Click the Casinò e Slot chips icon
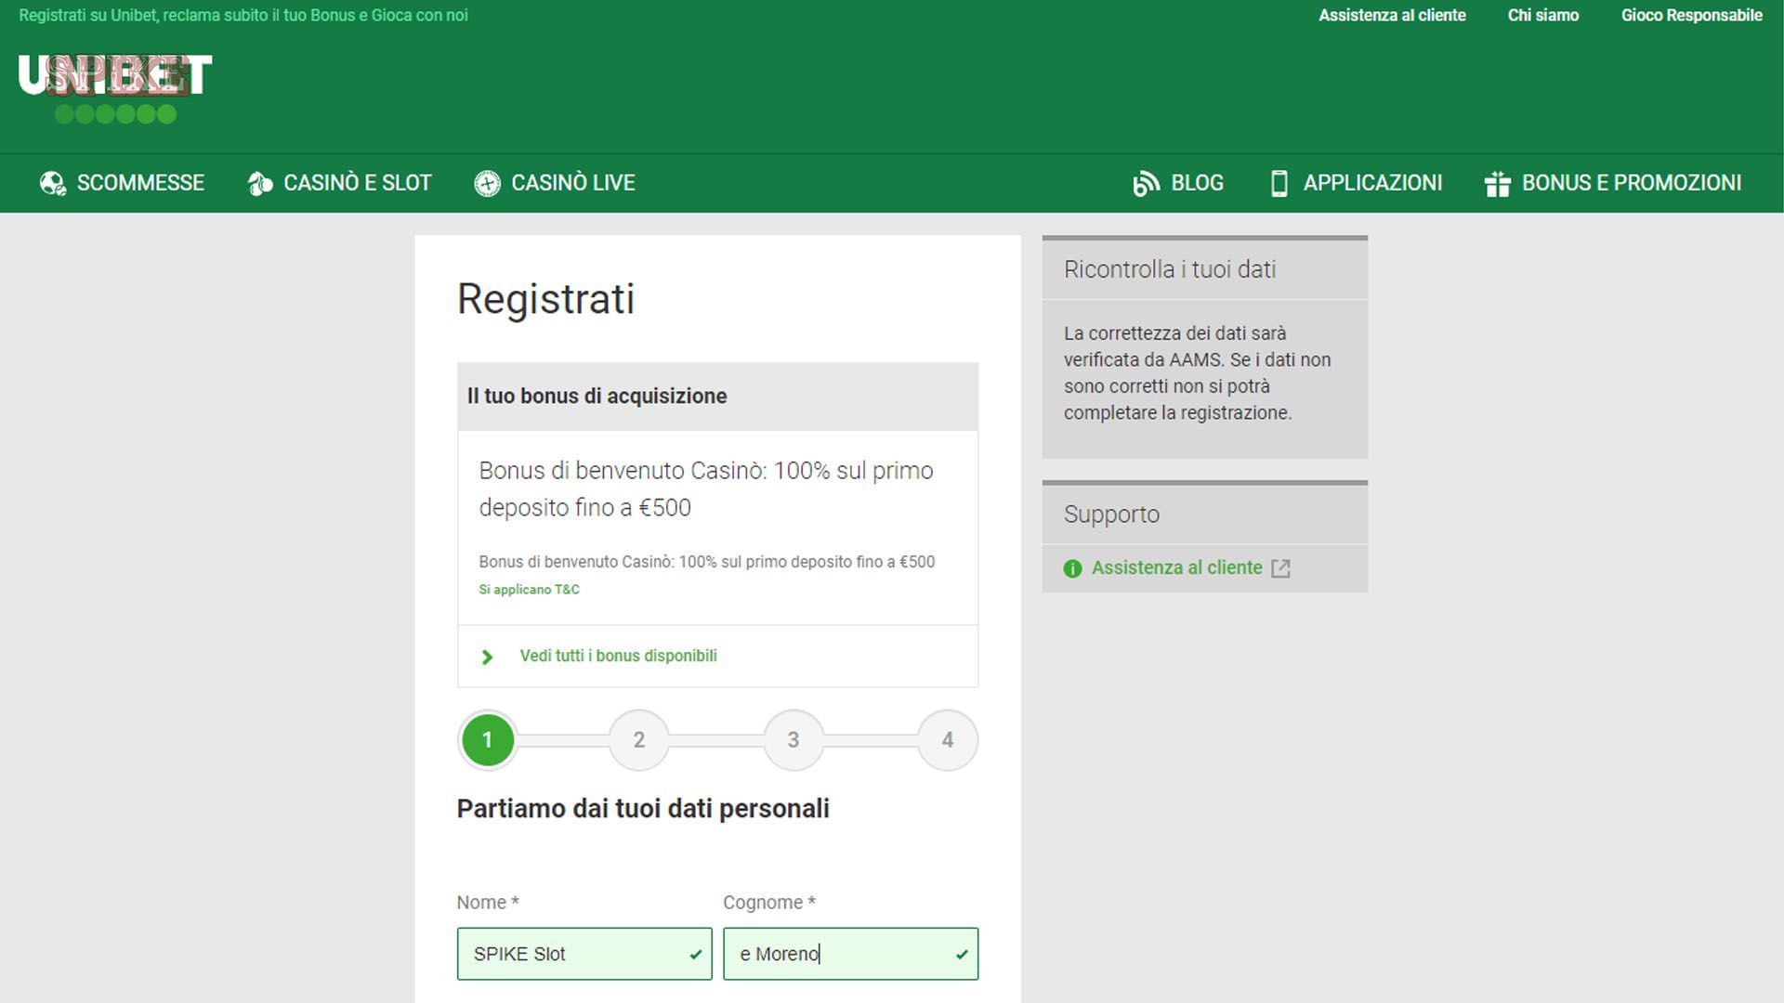Screen dimensions: 1784x1003 coord(258,183)
